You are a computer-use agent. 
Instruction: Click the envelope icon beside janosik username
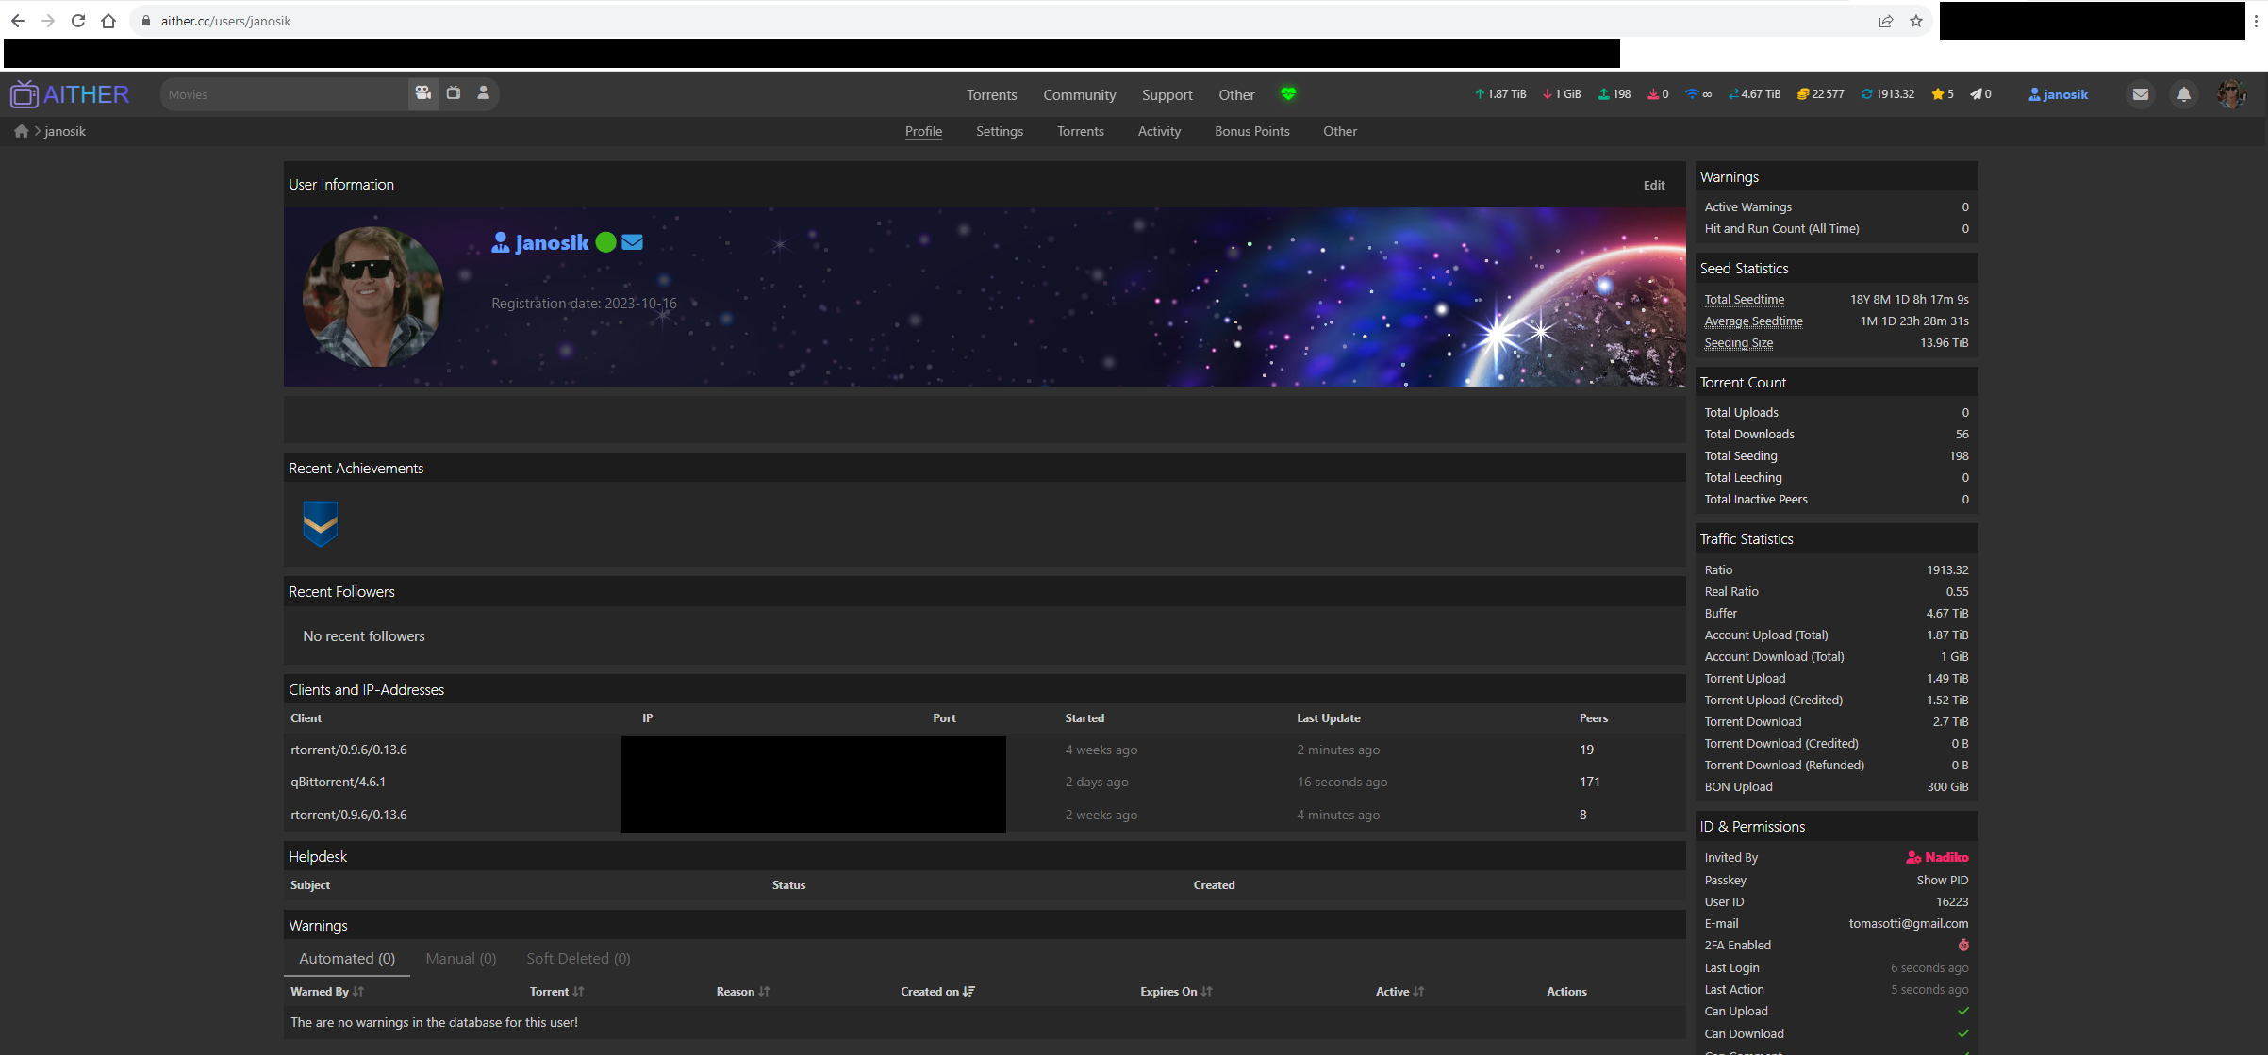pos(633,242)
